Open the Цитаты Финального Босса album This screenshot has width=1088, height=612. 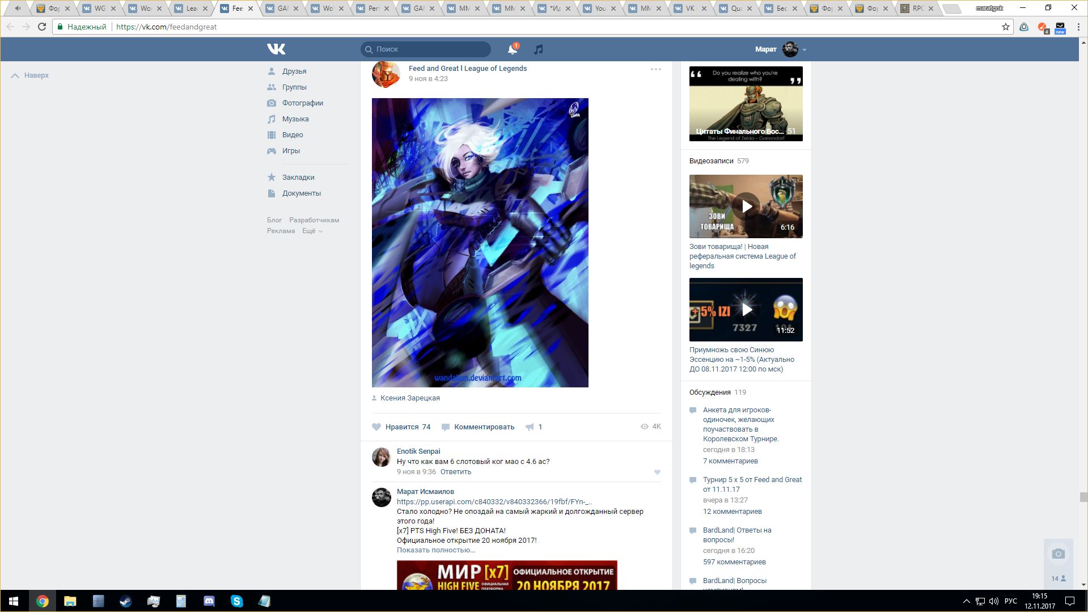click(x=746, y=104)
